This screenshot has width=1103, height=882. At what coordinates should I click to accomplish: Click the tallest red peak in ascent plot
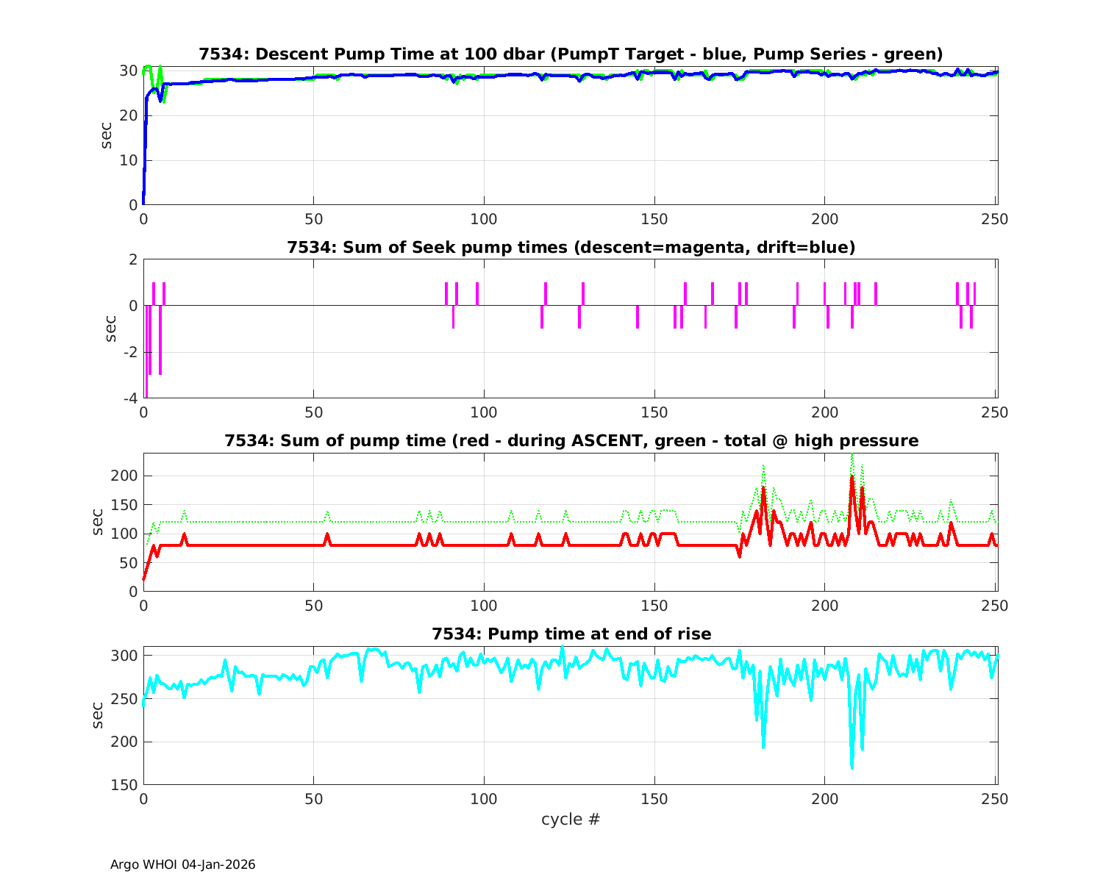pyautogui.click(x=852, y=477)
